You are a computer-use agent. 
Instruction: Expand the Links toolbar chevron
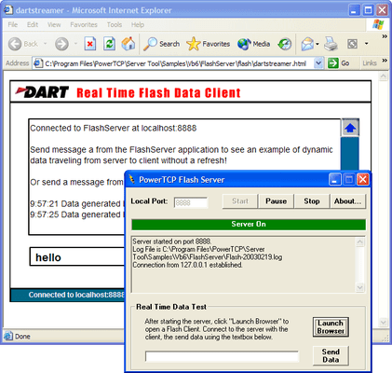385,60
